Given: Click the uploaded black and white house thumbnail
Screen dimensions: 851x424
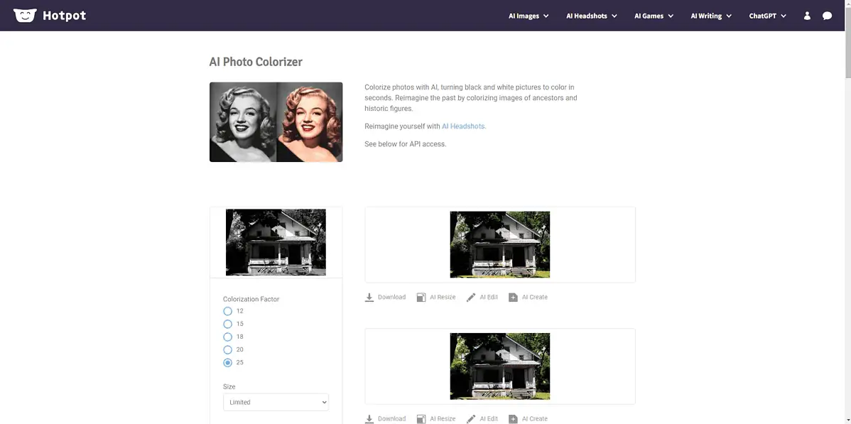Looking at the screenshot, I should 276,242.
